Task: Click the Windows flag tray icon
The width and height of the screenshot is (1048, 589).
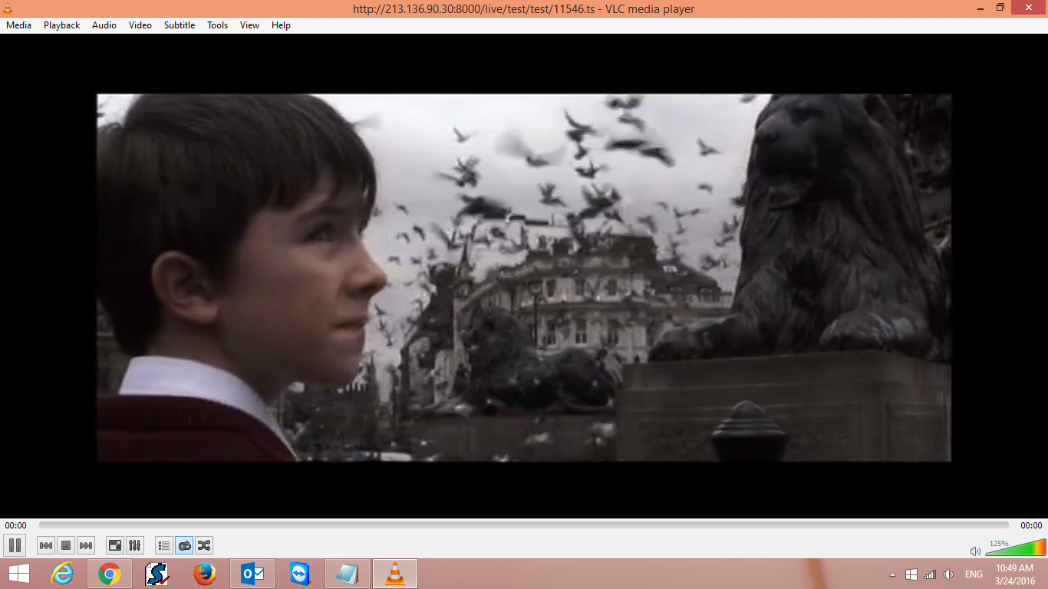Action: [x=911, y=574]
